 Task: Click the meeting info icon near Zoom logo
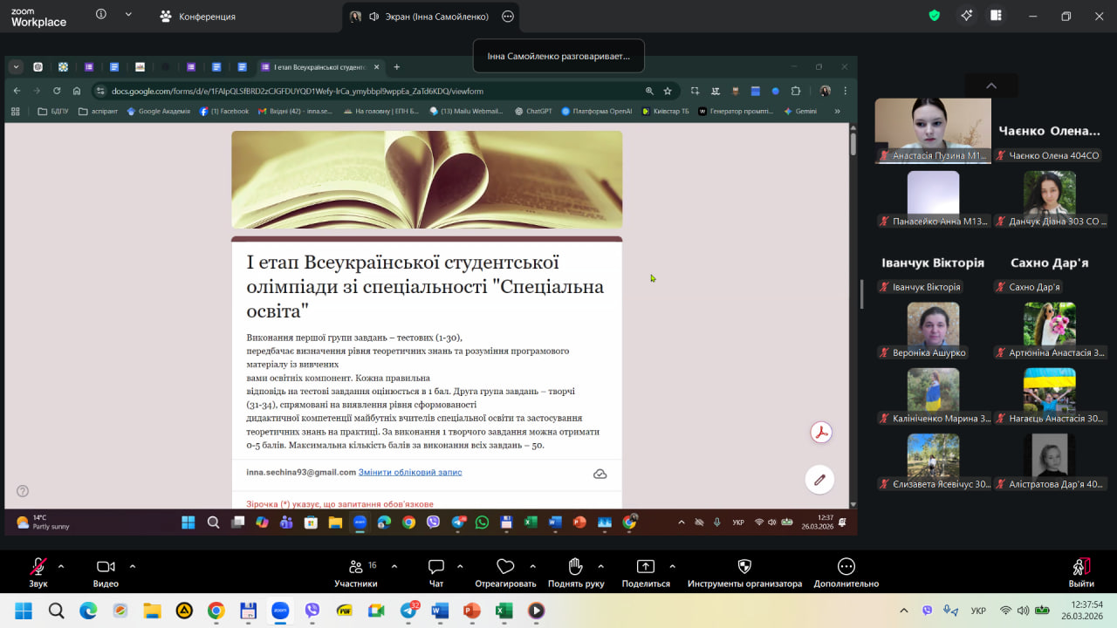tap(101, 15)
